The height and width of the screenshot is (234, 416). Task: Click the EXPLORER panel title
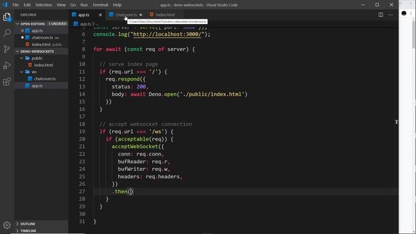click(x=29, y=15)
